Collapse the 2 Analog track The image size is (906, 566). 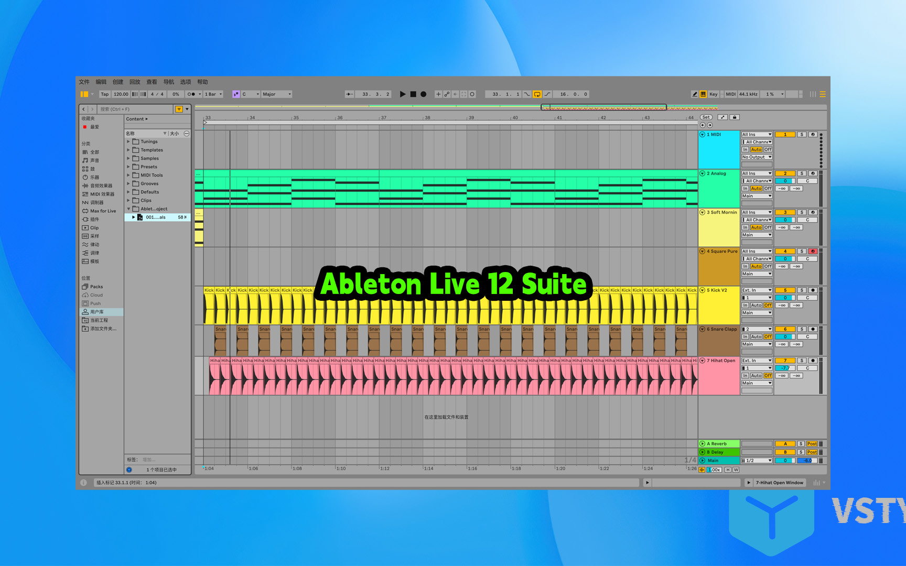coord(703,173)
